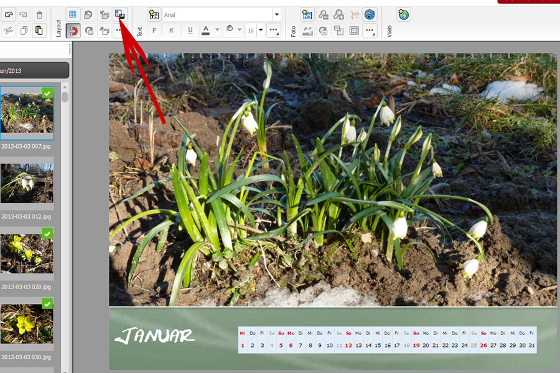Viewport: 560px width, 373px height.
Task: Click the folder path bar ending 'en/2013'
Action: pyautogui.click(x=34, y=71)
